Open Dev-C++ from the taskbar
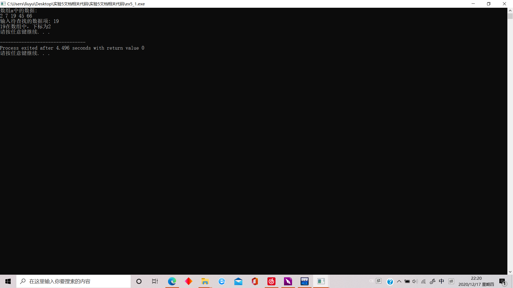The image size is (513, 288). pyautogui.click(x=305, y=281)
